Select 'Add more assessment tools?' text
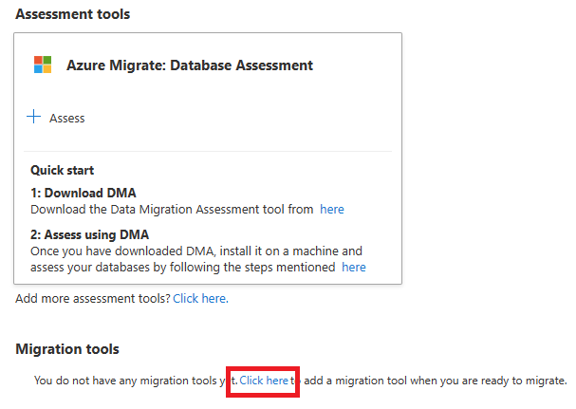 click(x=93, y=298)
